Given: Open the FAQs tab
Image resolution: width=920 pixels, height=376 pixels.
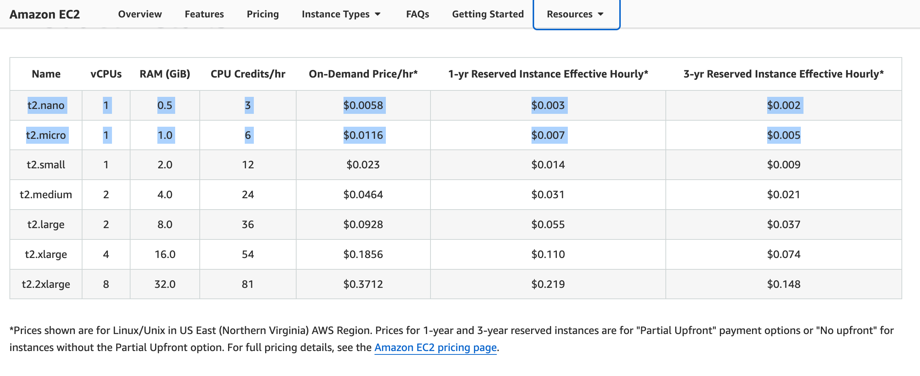Looking at the screenshot, I should [x=417, y=14].
